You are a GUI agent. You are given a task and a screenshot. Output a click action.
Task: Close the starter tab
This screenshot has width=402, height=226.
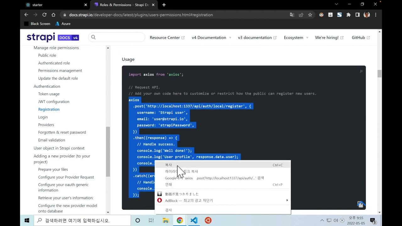tap(86, 5)
